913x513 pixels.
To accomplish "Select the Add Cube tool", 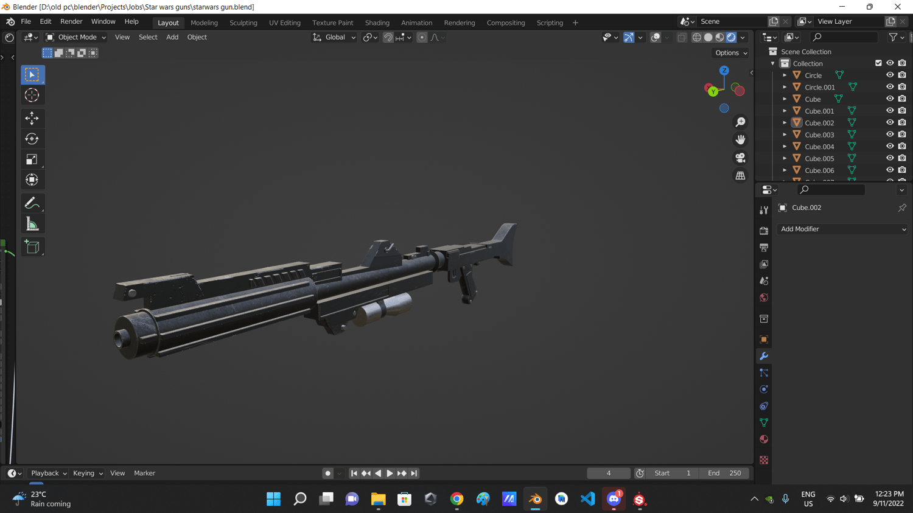I will pyautogui.click(x=32, y=246).
